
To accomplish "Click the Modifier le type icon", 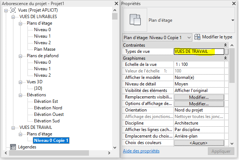I will point(198,37).
